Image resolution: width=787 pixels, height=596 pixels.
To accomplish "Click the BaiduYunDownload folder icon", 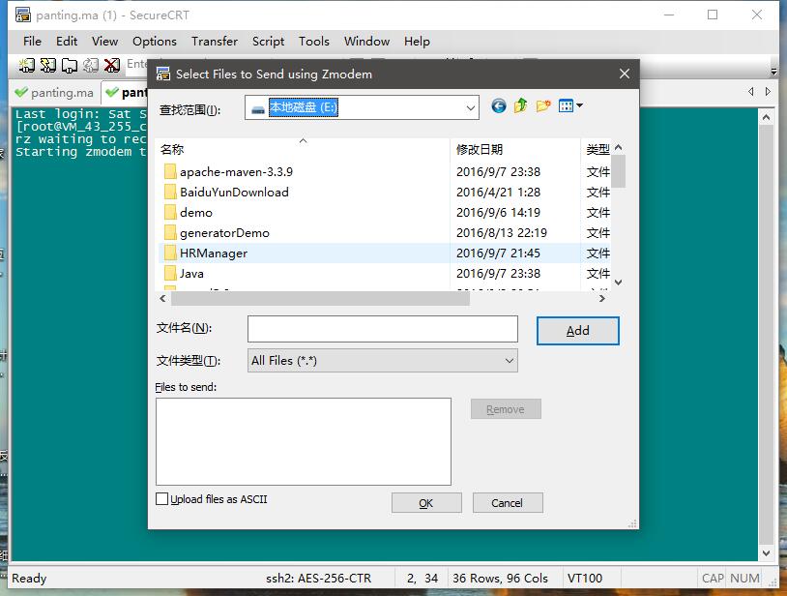I will click(171, 192).
